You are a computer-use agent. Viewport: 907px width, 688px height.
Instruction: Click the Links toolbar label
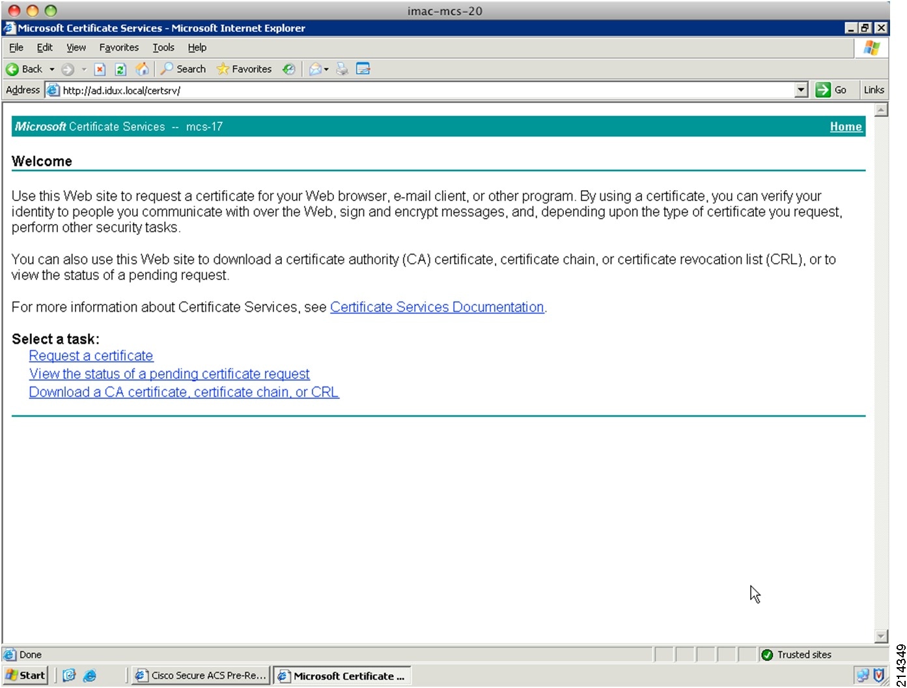(874, 90)
